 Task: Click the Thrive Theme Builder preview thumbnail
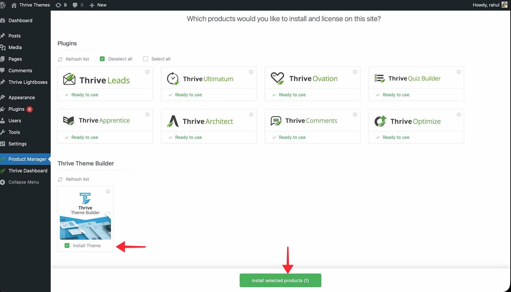coord(85,227)
